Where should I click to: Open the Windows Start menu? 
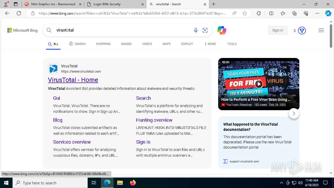[6, 183]
